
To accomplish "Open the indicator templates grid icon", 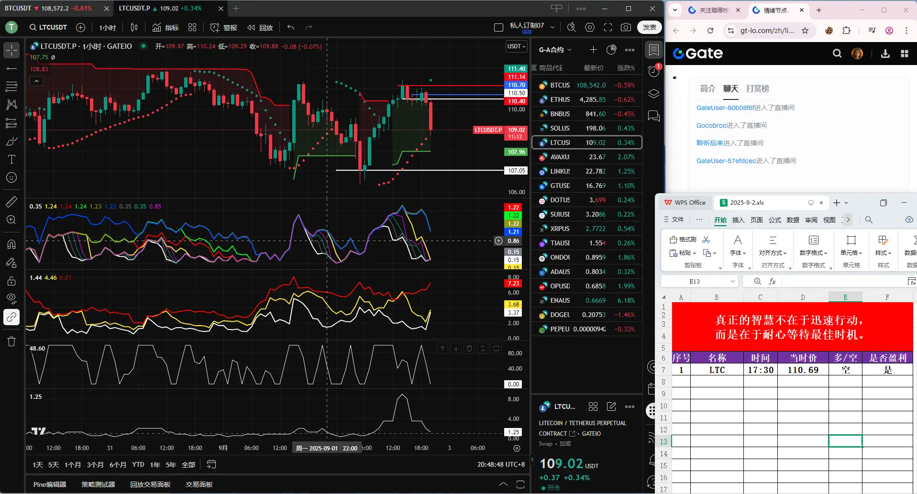I will pos(192,28).
